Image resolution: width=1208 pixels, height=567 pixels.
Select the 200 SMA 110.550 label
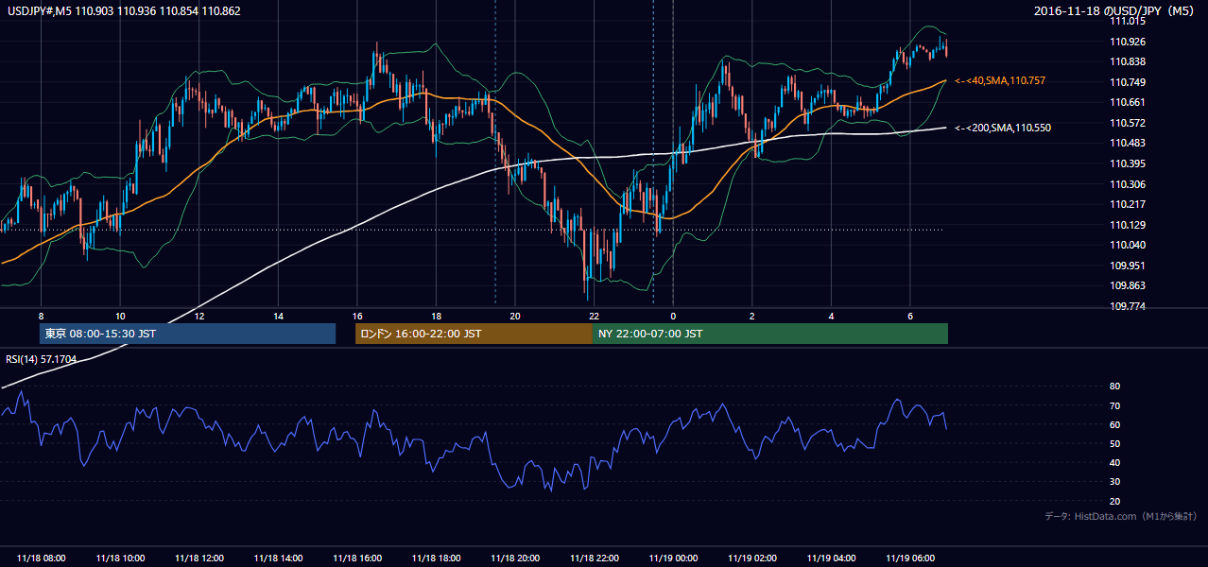tap(1003, 128)
